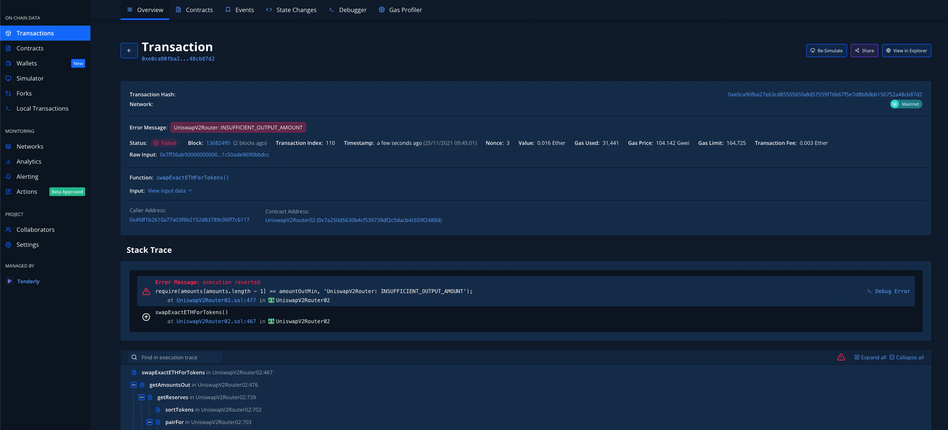Switch to the Overview tab
The image size is (948, 430).
145,10
